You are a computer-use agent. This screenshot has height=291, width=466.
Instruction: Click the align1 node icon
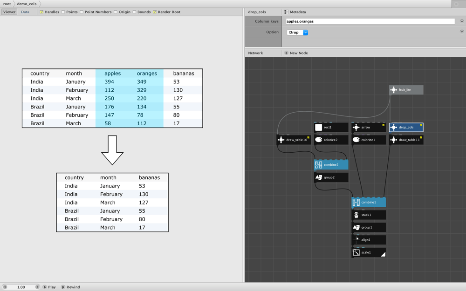click(356, 240)
